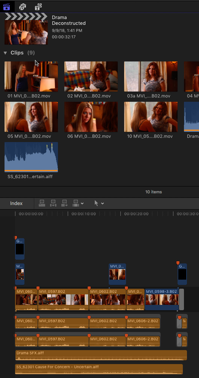Click the 00:00:20:00 timecode on ruler
This screenshot has height=378, width=199.
136,214
